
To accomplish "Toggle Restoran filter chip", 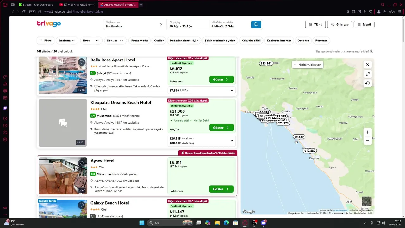I will click(x=321, y=41).
